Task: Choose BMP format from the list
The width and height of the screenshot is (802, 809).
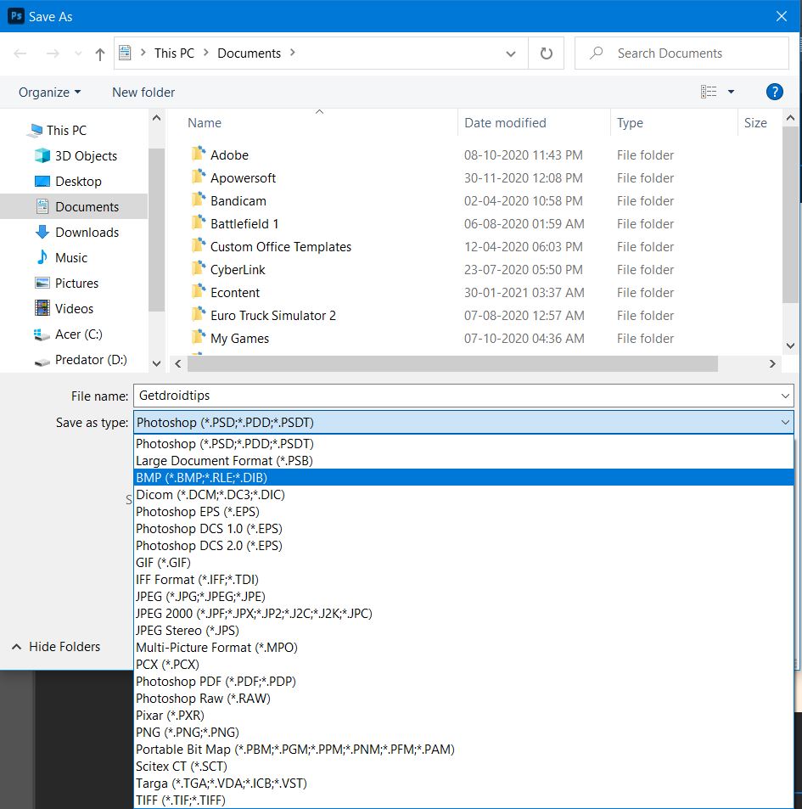Action: [463, 478]
